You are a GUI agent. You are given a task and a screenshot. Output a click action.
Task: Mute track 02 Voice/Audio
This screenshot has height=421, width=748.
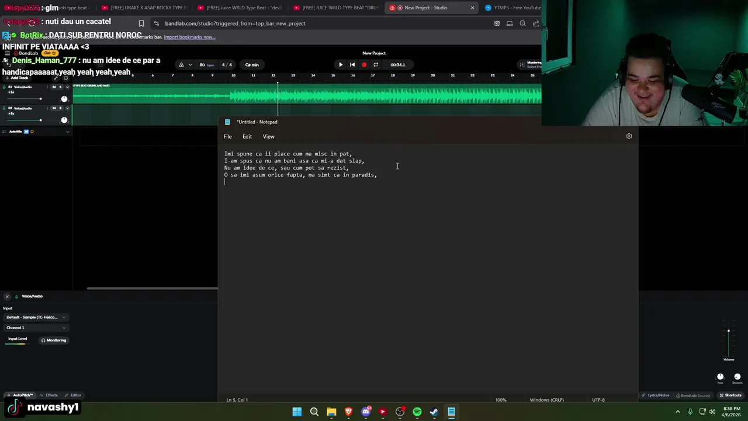[54, 108]
